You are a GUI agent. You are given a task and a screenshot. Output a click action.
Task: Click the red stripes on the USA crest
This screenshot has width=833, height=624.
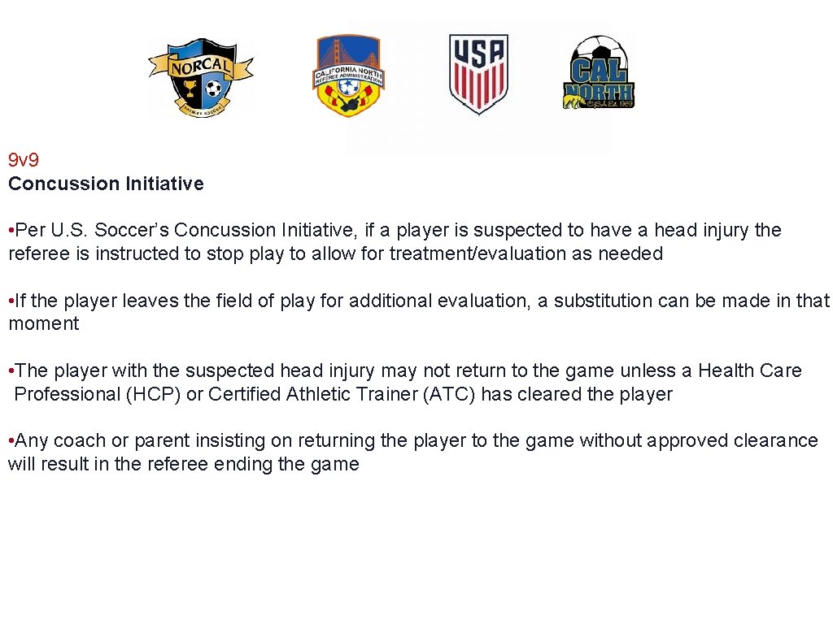(478, 89)
